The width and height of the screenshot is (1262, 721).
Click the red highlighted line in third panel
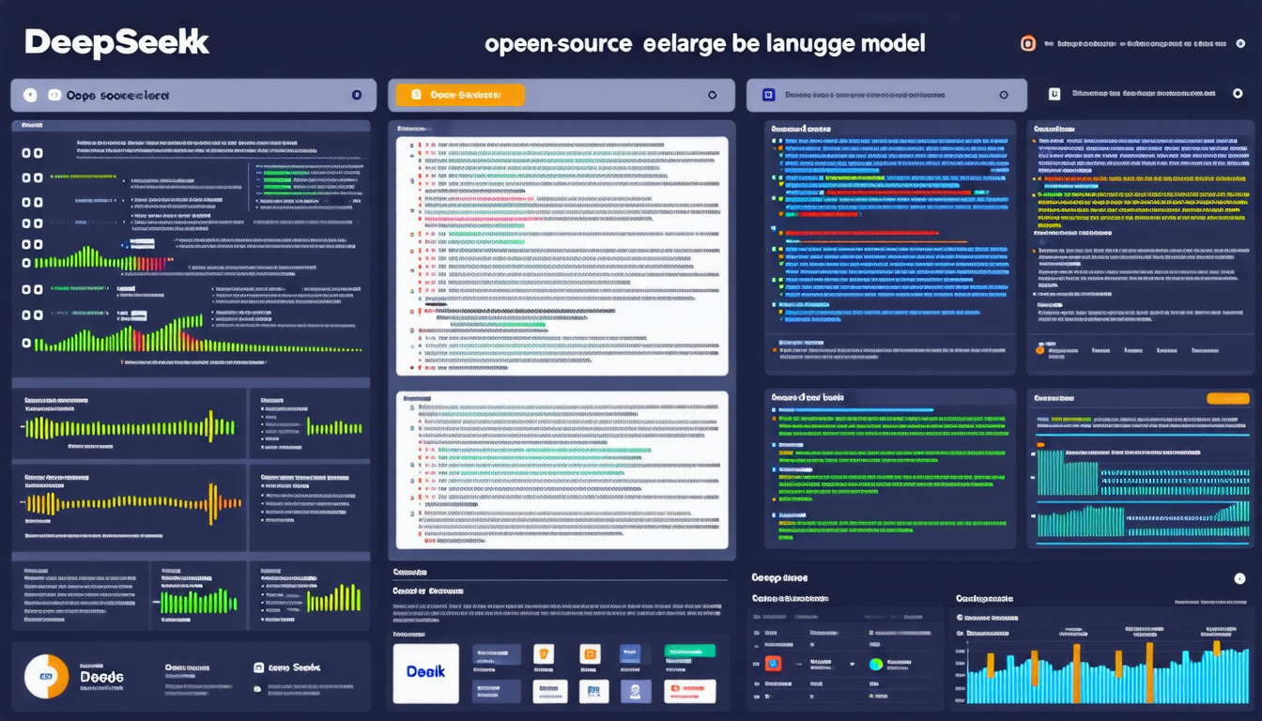(x=860, y=233)
